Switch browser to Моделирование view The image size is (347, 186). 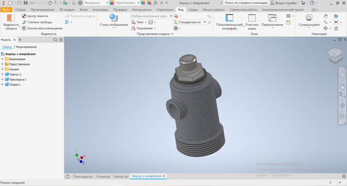pyautogui.click(x=26, y=47)
